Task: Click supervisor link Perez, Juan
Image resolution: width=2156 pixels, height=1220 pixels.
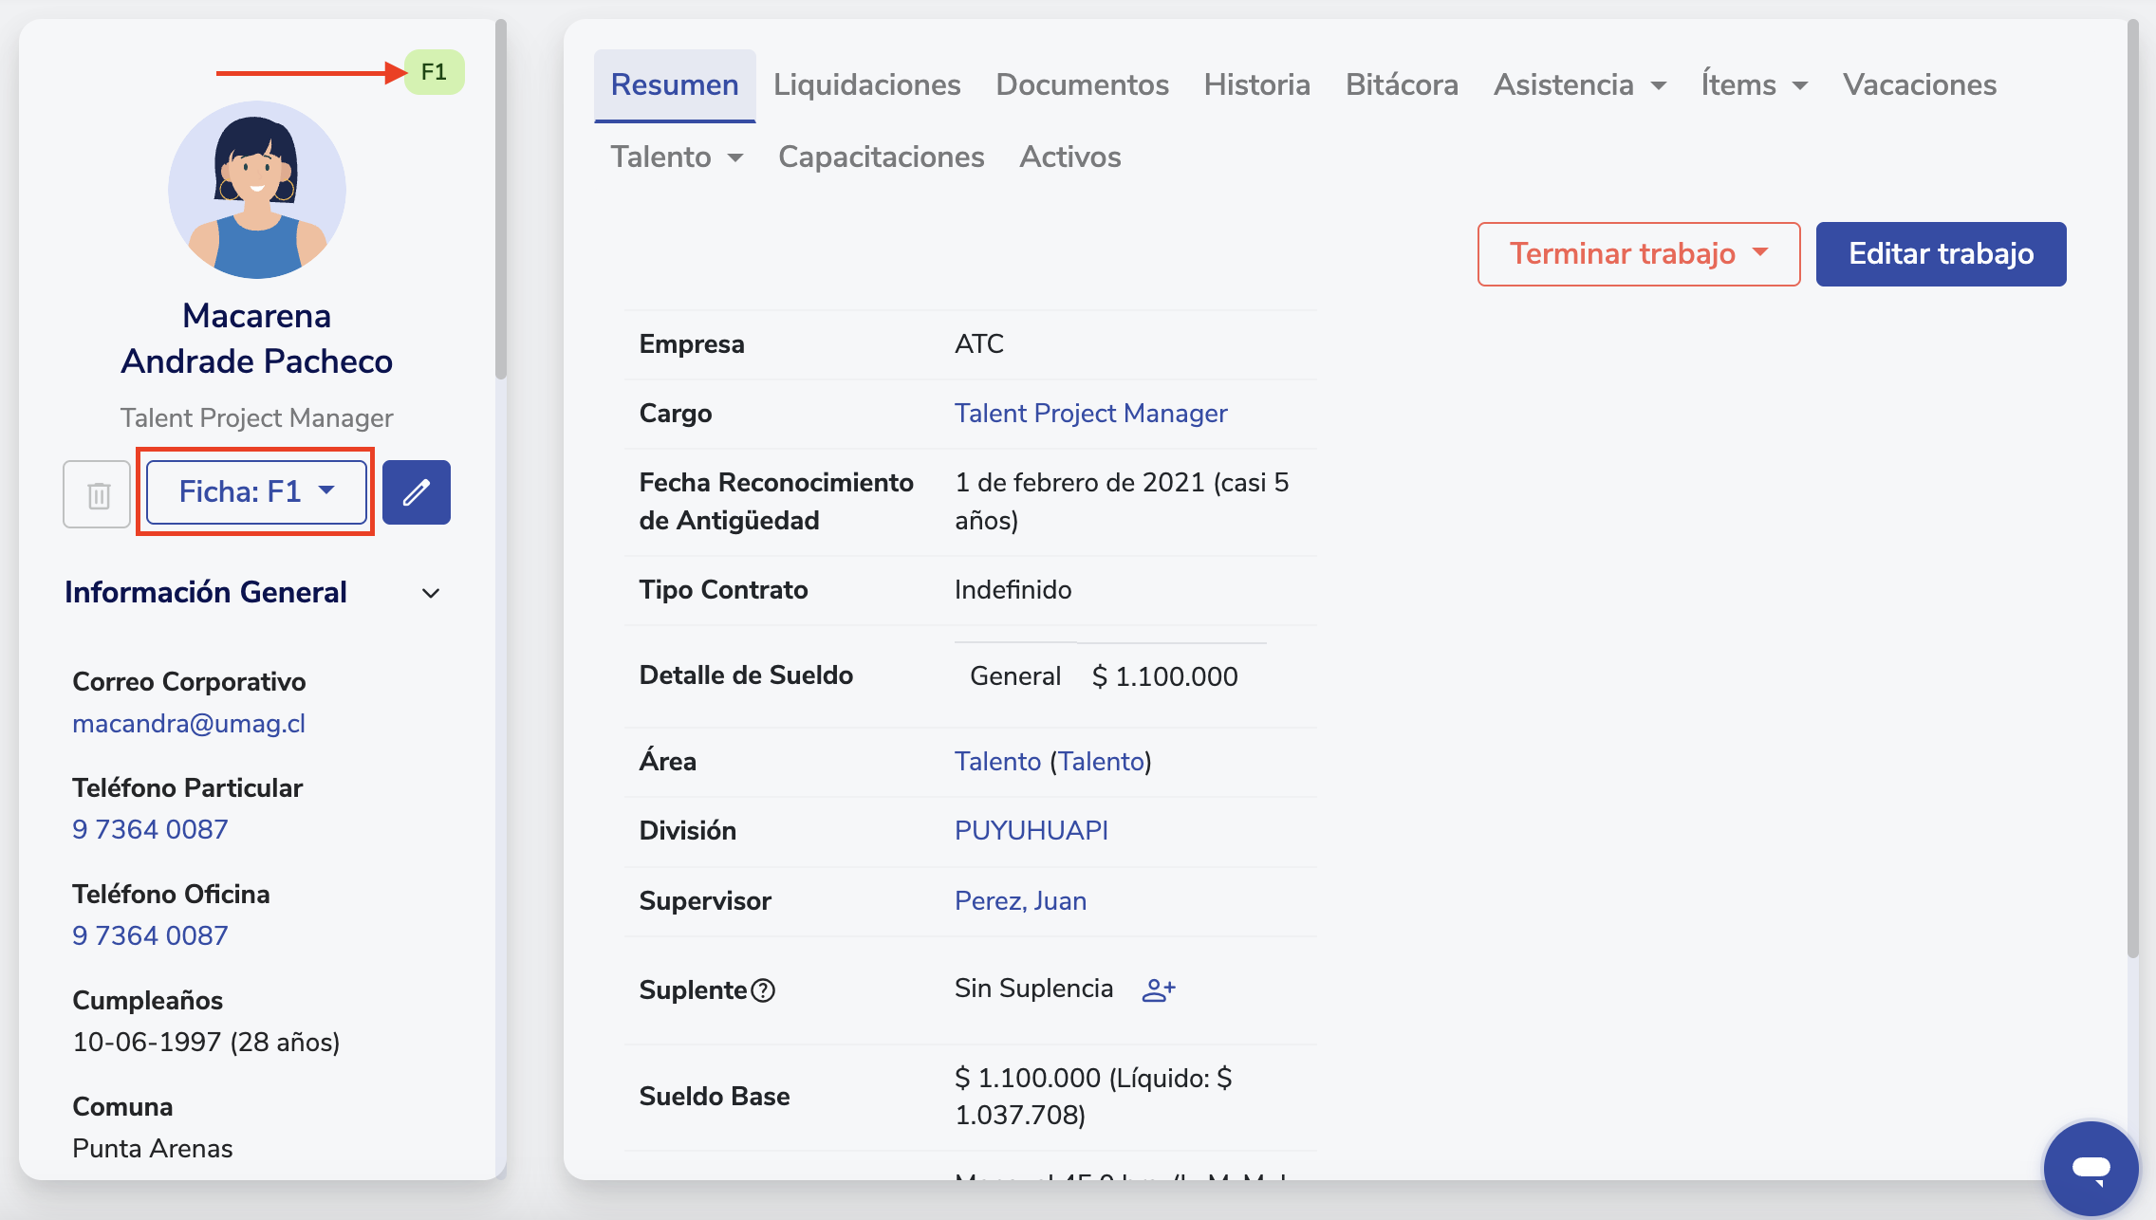Action: pos(1020,901)
